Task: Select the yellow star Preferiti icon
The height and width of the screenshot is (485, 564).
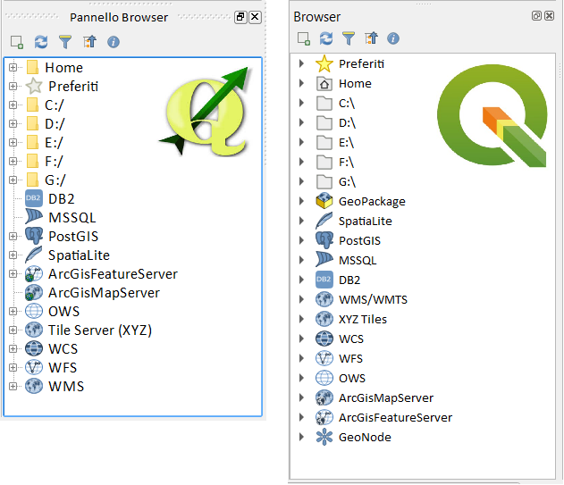Action: pyautogui.click(x=324, y=63)
